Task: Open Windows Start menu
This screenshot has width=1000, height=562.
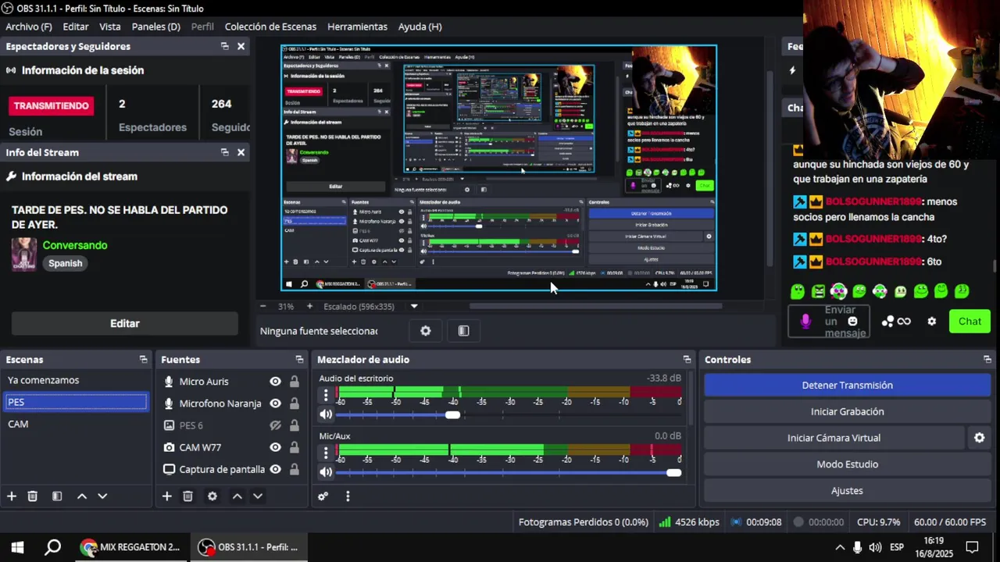Action: [x=17, y=547]
